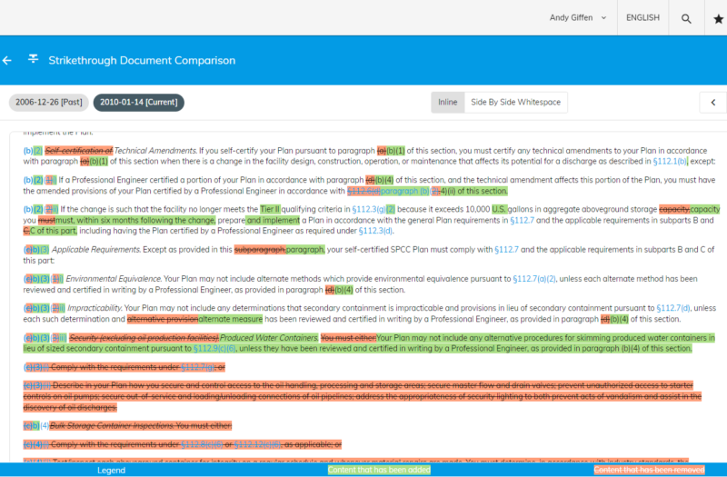
Task: Change language via ENGLISH button
Action: (642, 17)
